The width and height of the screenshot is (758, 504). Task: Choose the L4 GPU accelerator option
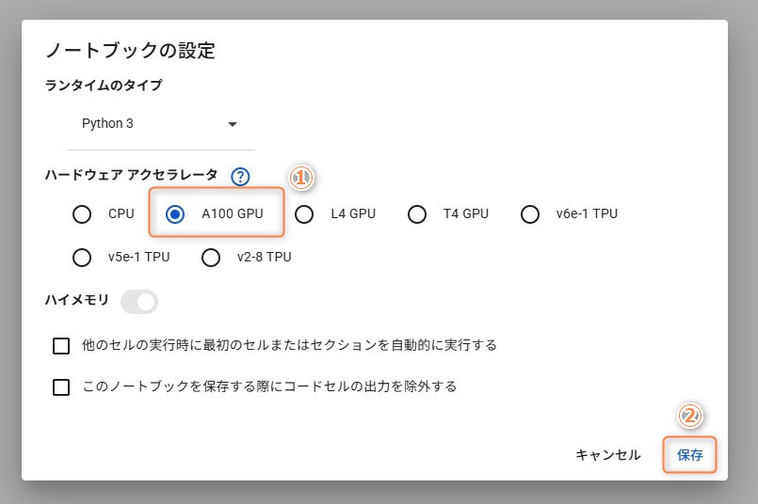click(303, 213)
